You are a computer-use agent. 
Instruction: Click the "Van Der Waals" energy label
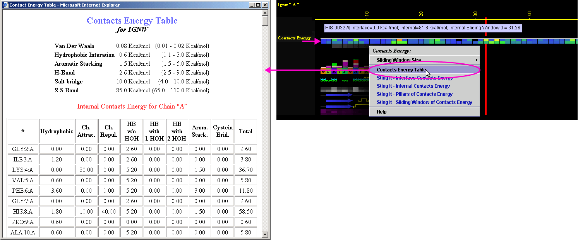[74, 46]
